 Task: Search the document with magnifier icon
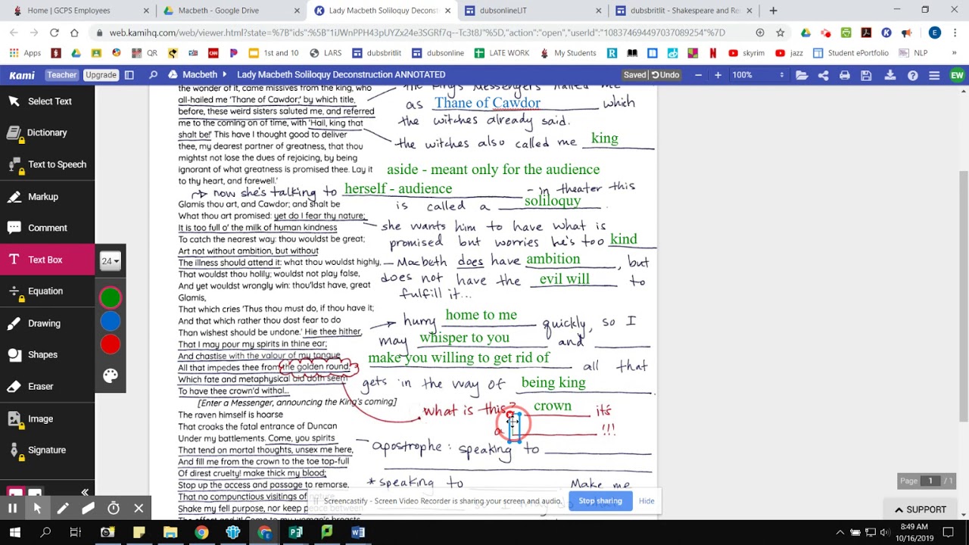coord(153,75)
